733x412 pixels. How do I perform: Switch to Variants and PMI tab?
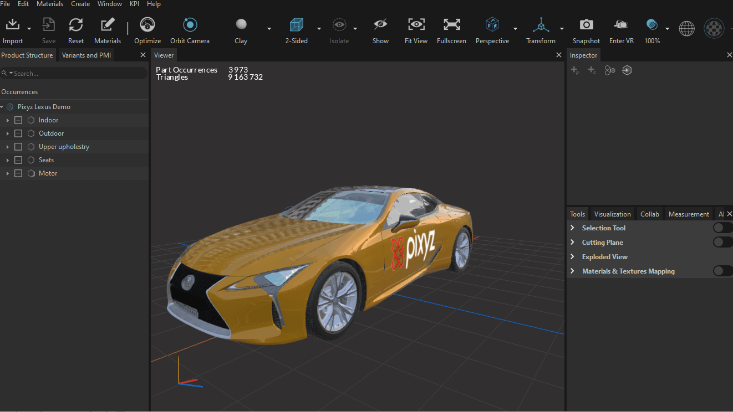86,55
